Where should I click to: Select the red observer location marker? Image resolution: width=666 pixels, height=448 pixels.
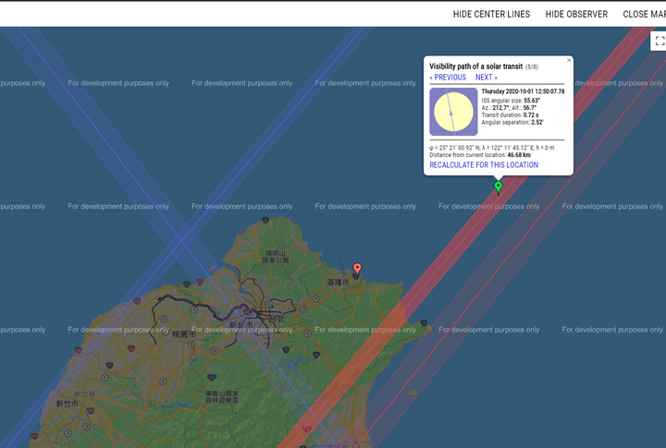[357, 269]
